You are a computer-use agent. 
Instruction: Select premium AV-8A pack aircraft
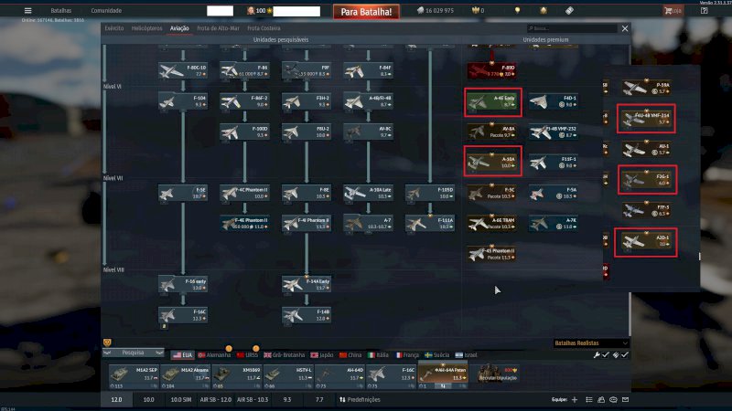[492, 132]
